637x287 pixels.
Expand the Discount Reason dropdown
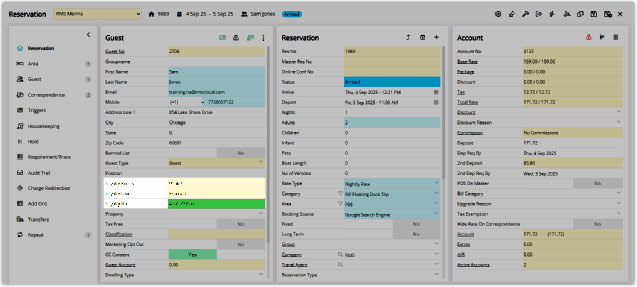[619, 122]
